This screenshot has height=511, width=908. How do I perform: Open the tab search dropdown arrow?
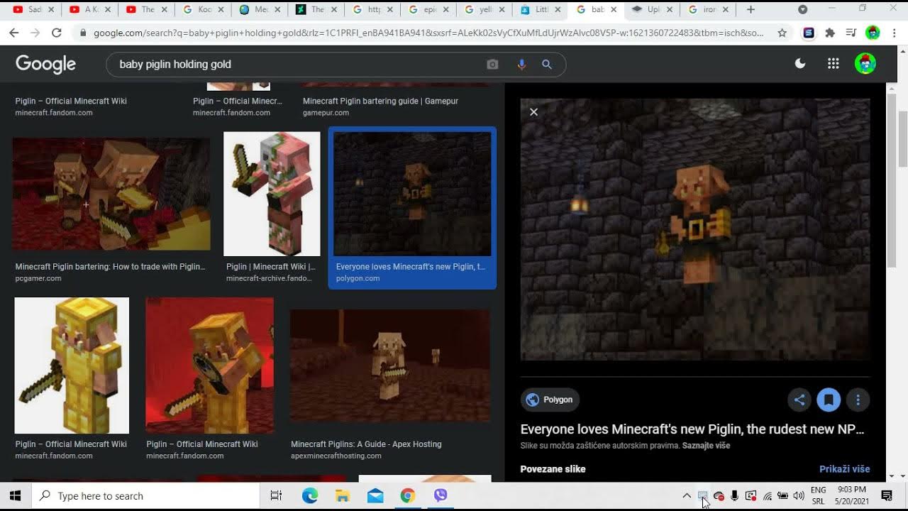pyautogui.click(x=802, y=9)
